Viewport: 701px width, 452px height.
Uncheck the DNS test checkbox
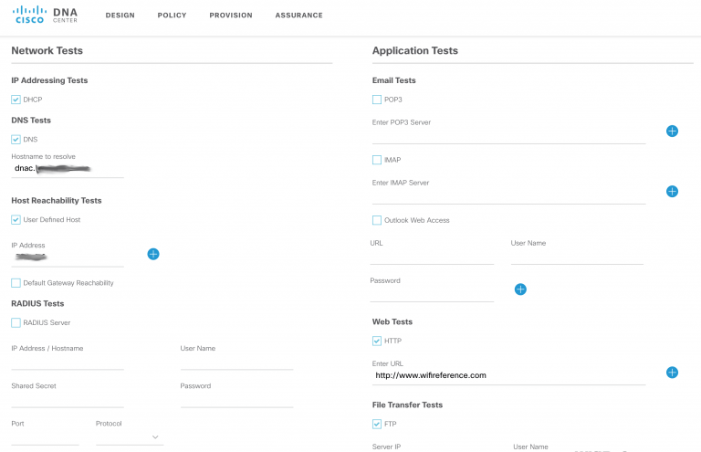tap(16, 139)
